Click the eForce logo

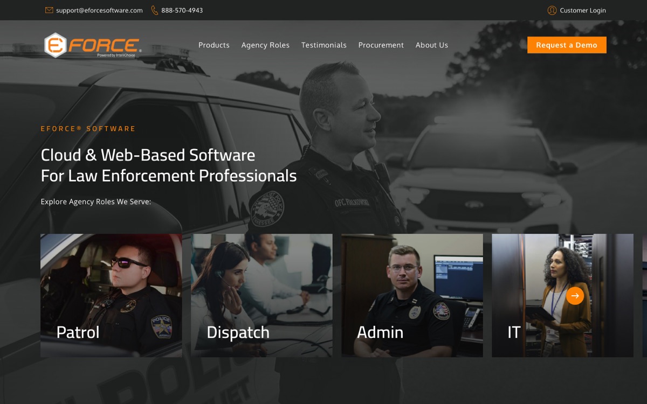tap(93, 45)
